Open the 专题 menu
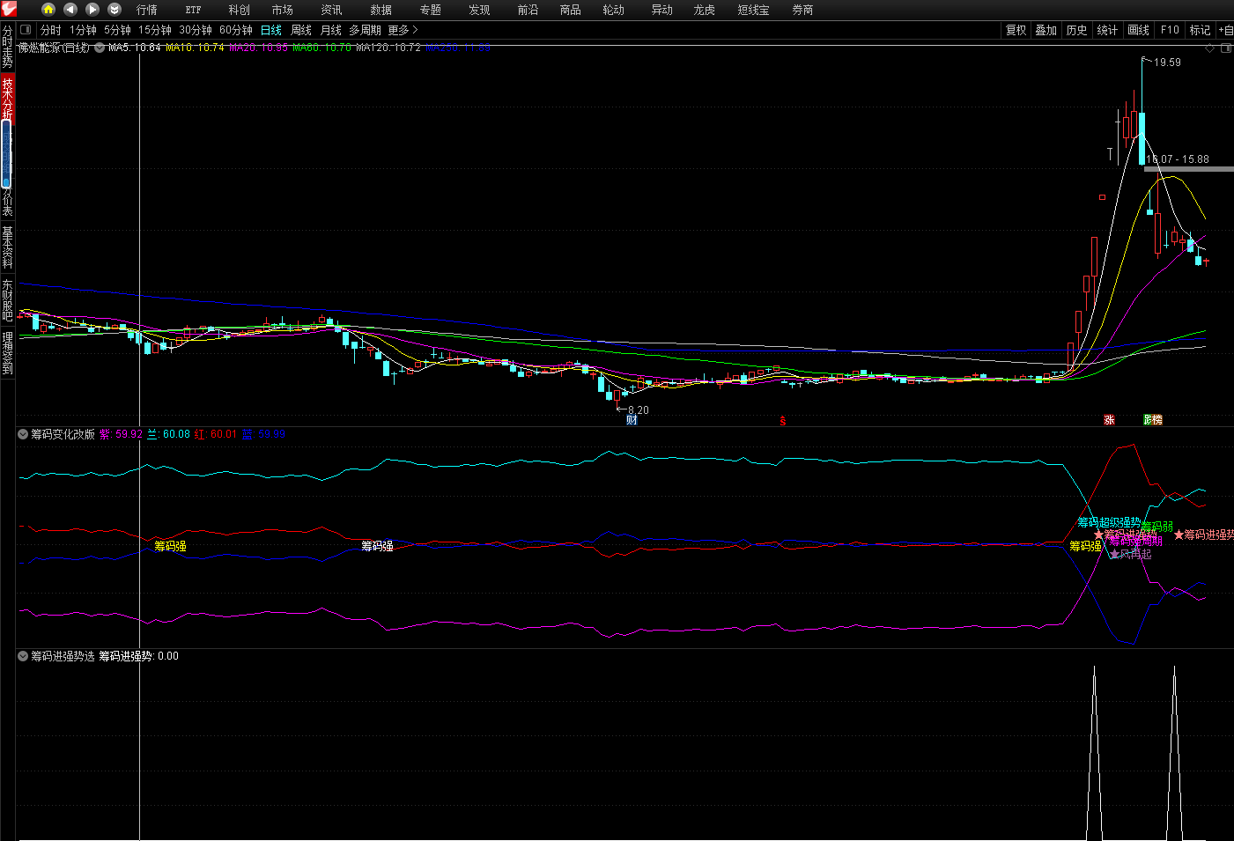 click(430, 10)
